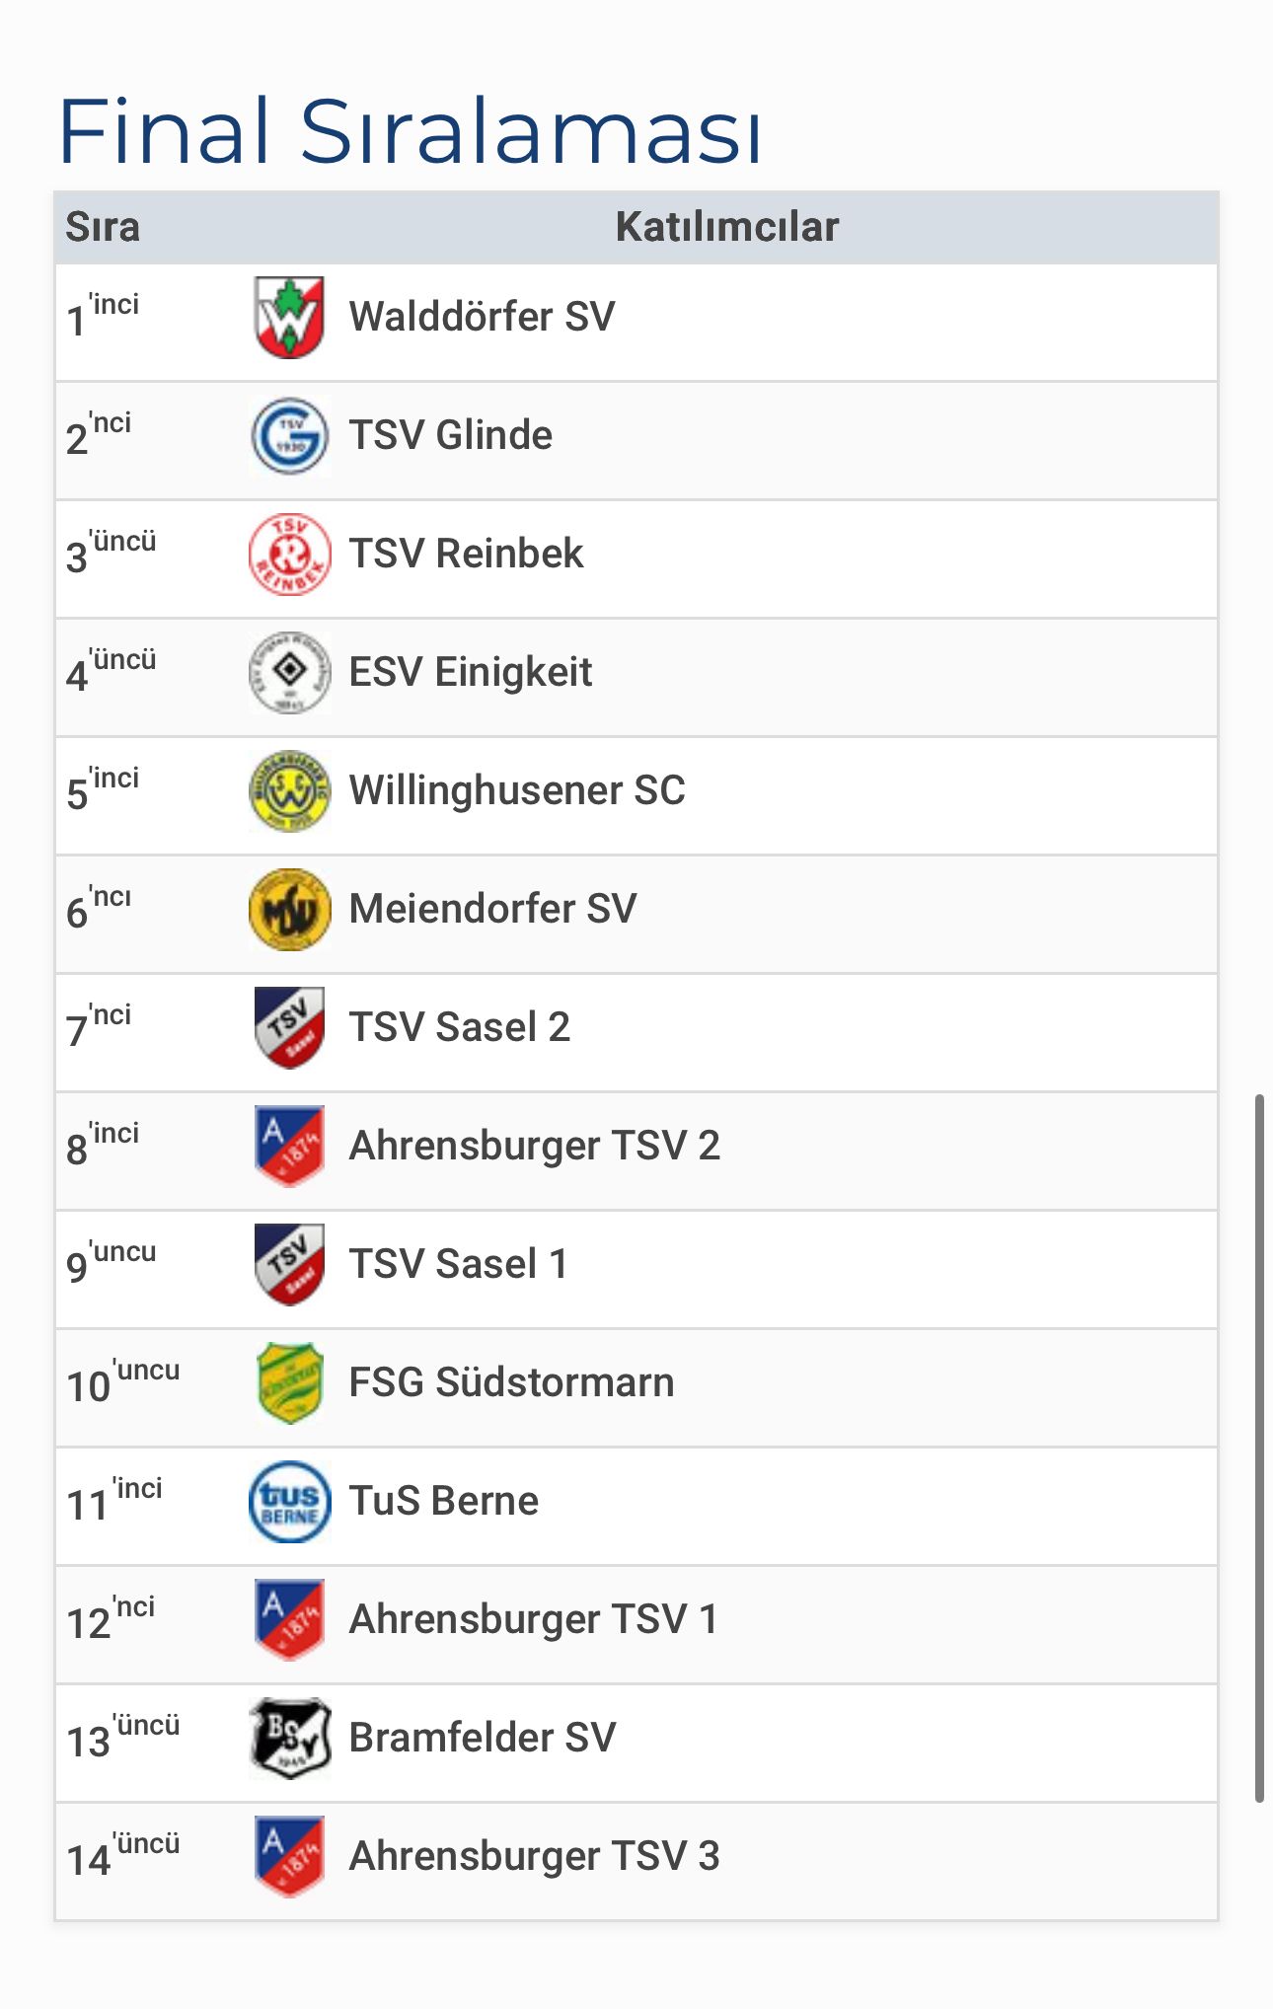This screenshot has width=1273, height=2009.
Task: Select the Willinghusener SC logo
Action: tap(289, 791)
